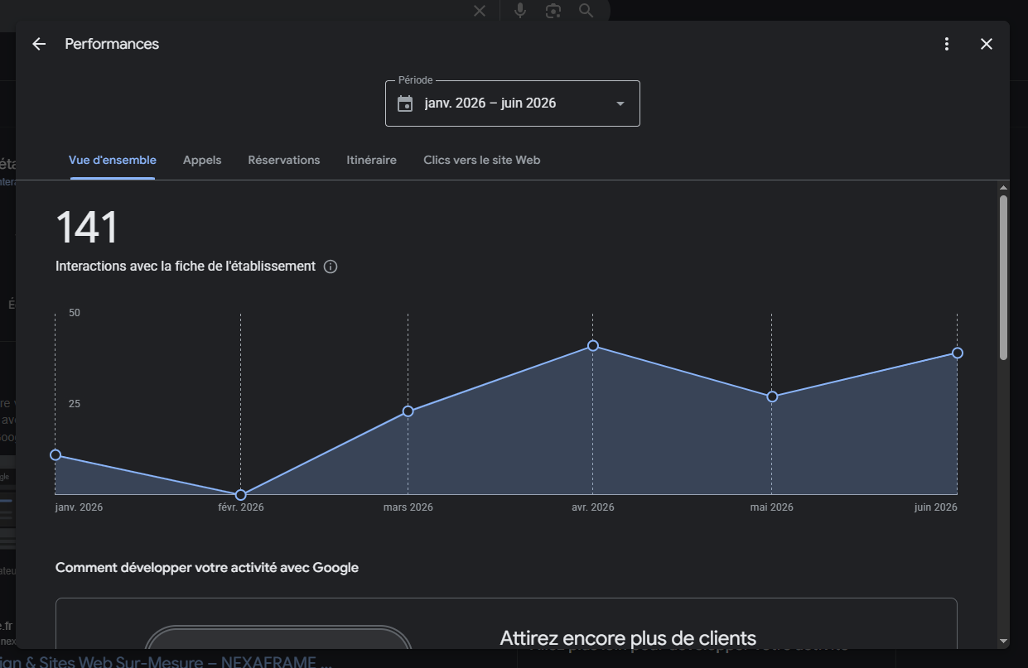The width and height of the screenshot is (1028, 668).
Task: Click the févr. 2026 axis label
Action: pyautogui.click(x=241, y=507)
